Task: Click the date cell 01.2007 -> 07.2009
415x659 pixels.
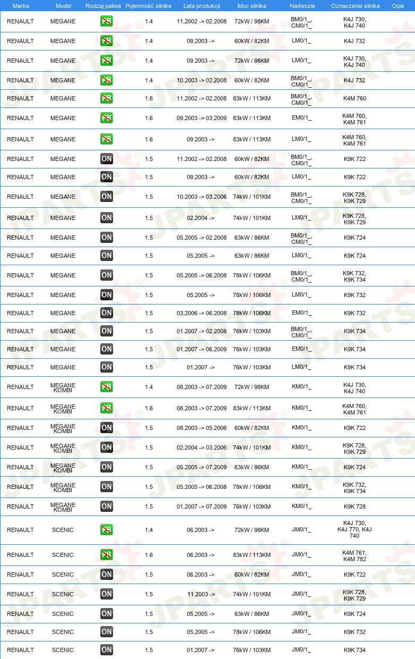Action: [x=202, y=507]
